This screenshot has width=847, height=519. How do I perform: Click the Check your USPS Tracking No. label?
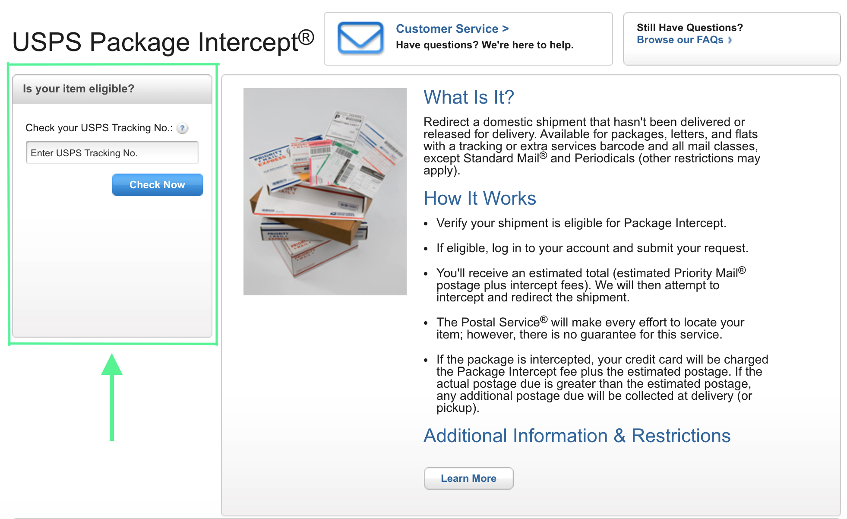(99, 128)
